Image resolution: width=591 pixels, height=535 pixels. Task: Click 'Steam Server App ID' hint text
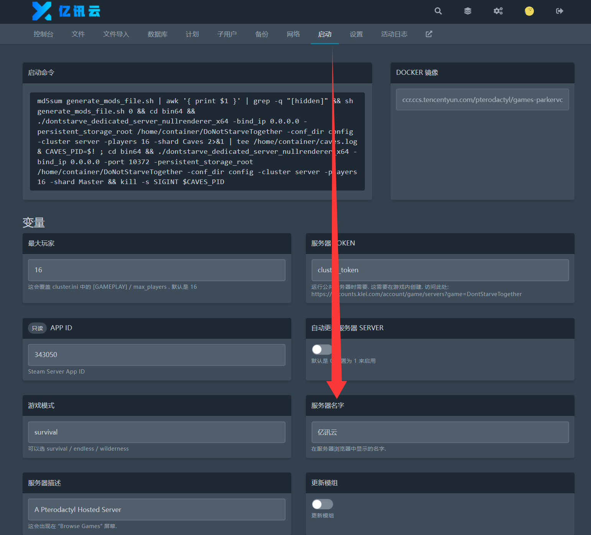pos(56,372)
